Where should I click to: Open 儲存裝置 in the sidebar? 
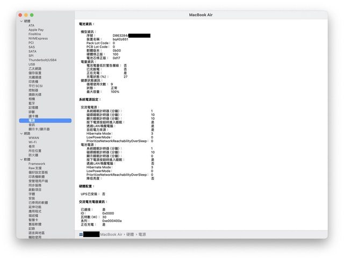(x=35, y=73)
